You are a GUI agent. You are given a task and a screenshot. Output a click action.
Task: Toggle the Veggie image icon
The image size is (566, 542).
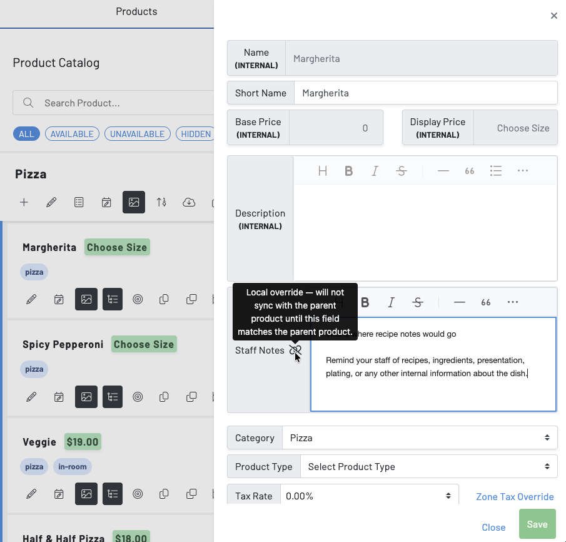tap(86, 494)
